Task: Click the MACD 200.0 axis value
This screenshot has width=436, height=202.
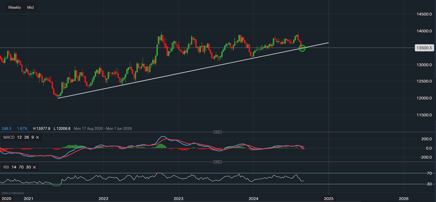Action: [426, 139]
